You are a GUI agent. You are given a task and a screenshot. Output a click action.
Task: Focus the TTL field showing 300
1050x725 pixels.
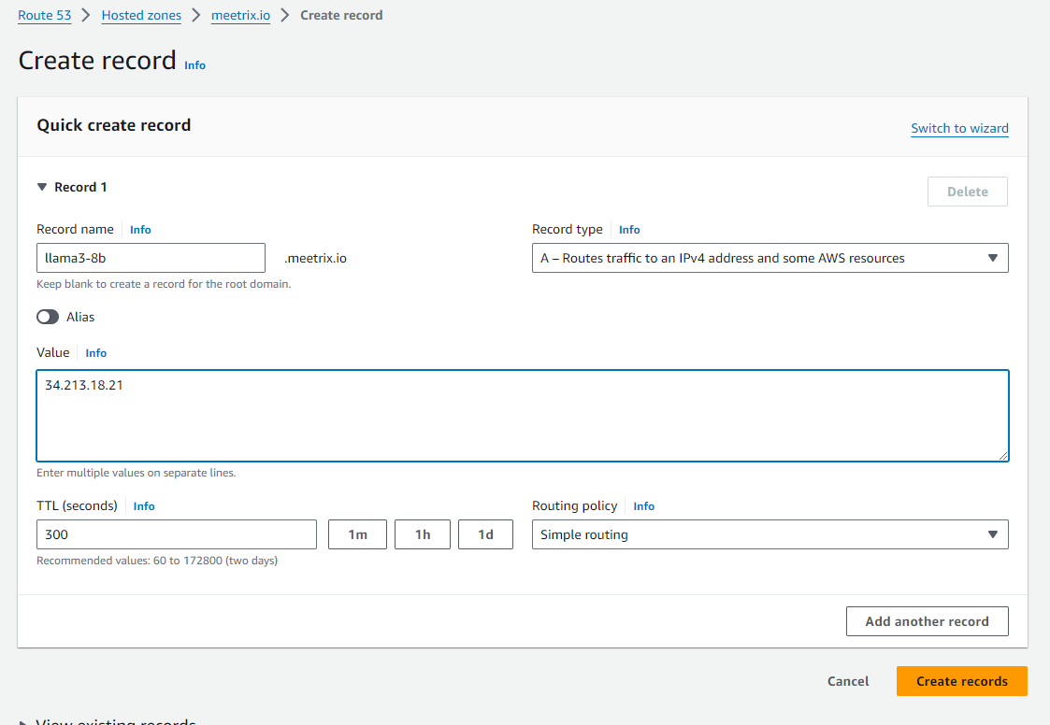tap(177, 534)
